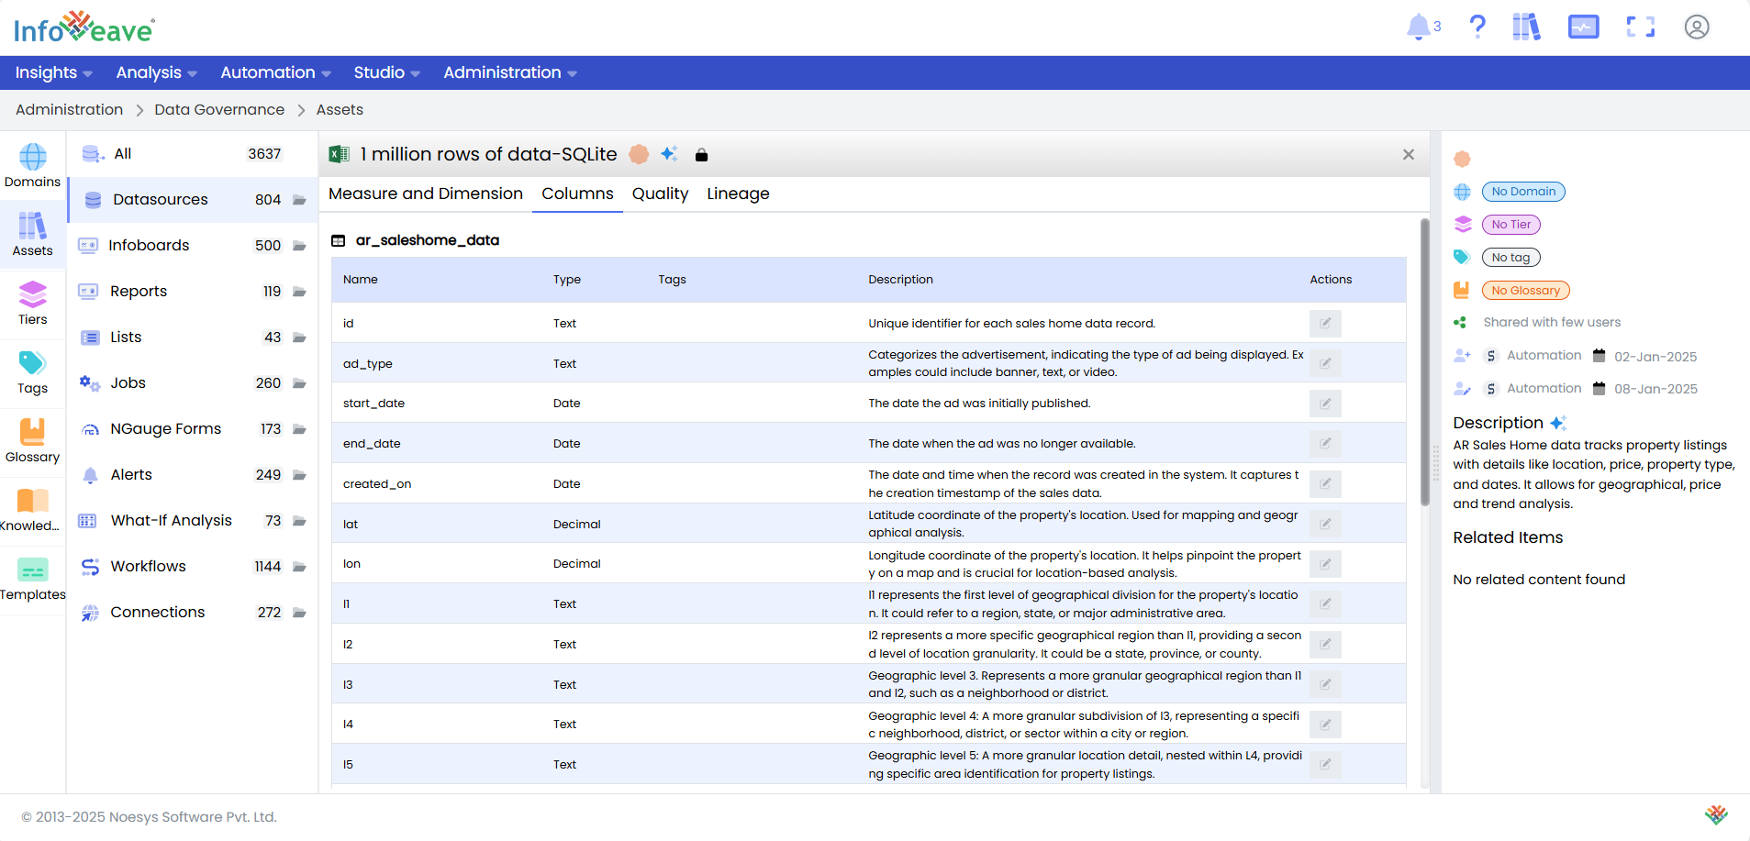Edit the ad_type column description
Screen dimensions: 1750x841
coord(1325,363)
